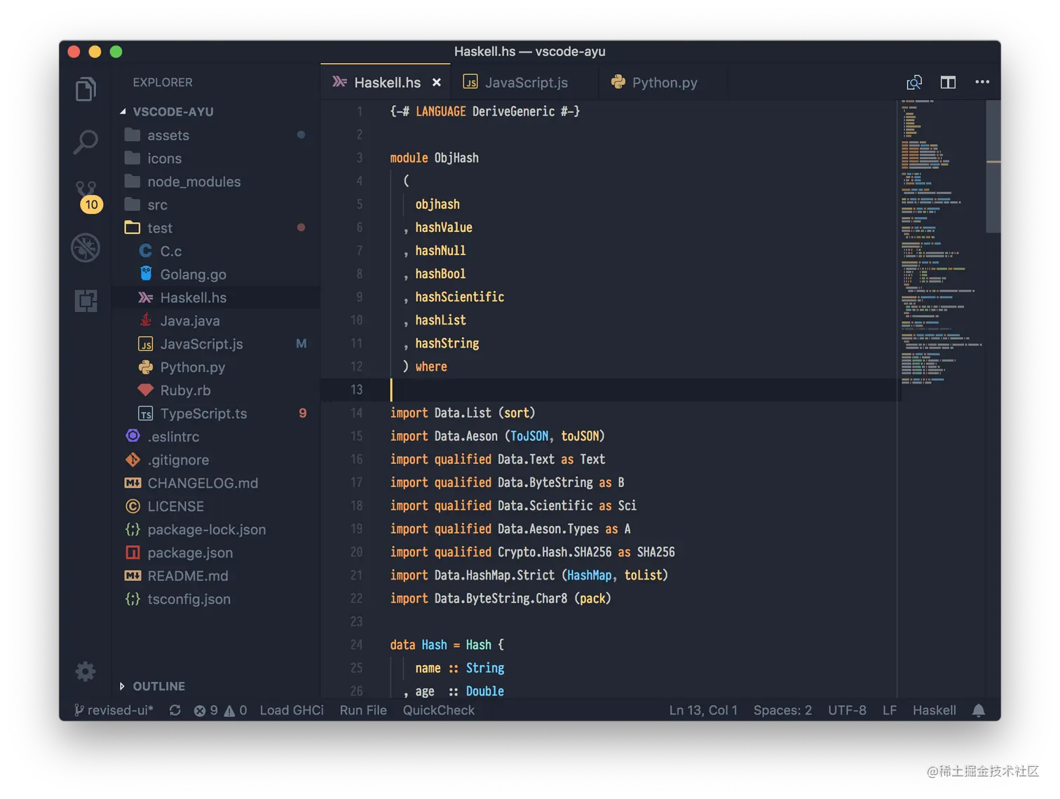The width and height of the screenshot is (1060, 799).
Task: Open the .eslintrc file
Action: (x=216, y=436)
